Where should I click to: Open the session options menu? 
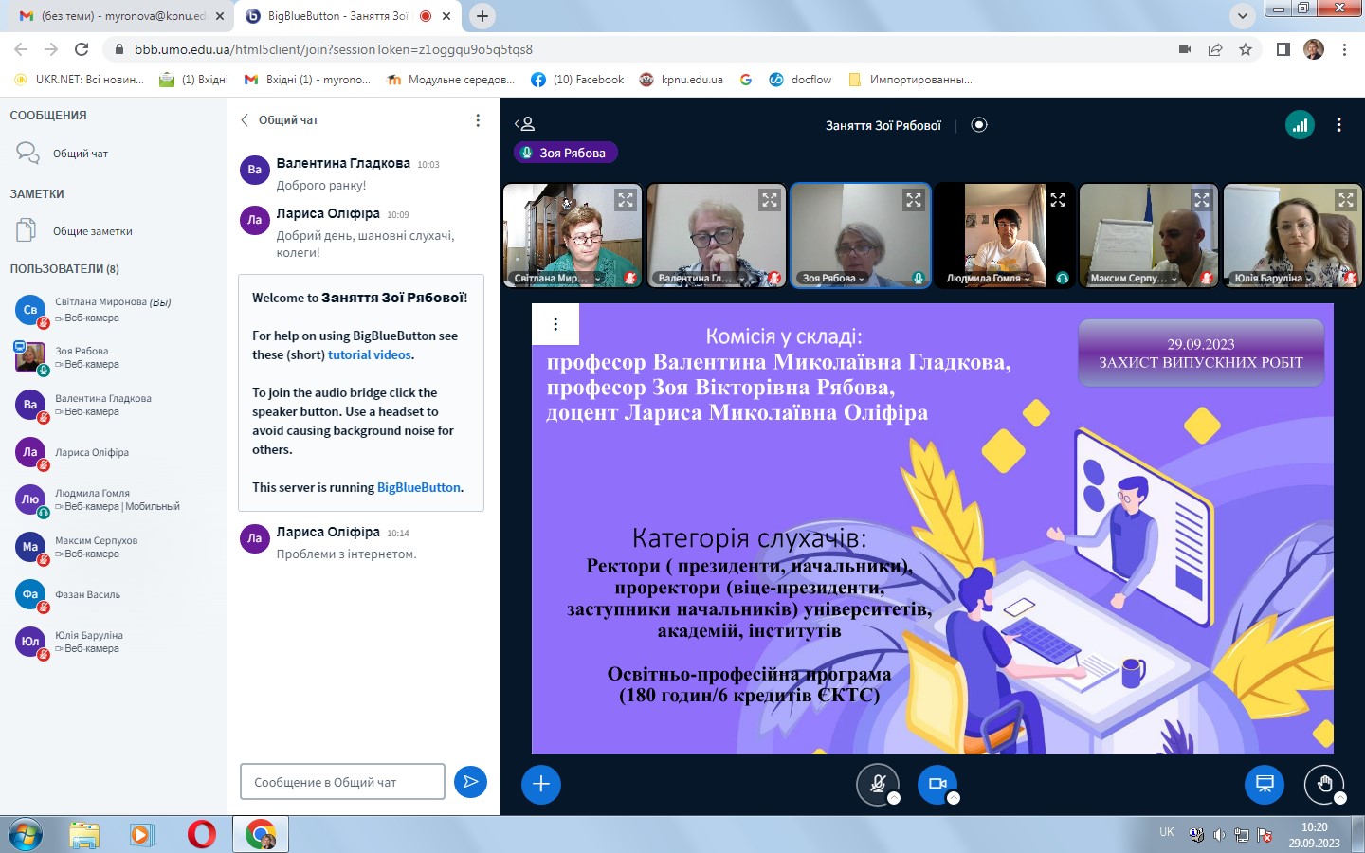(1338, 125)
